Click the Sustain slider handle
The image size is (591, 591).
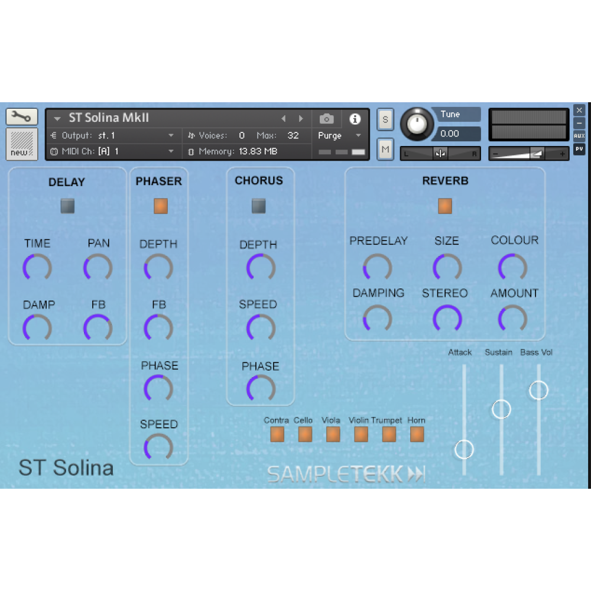(501, 409)
